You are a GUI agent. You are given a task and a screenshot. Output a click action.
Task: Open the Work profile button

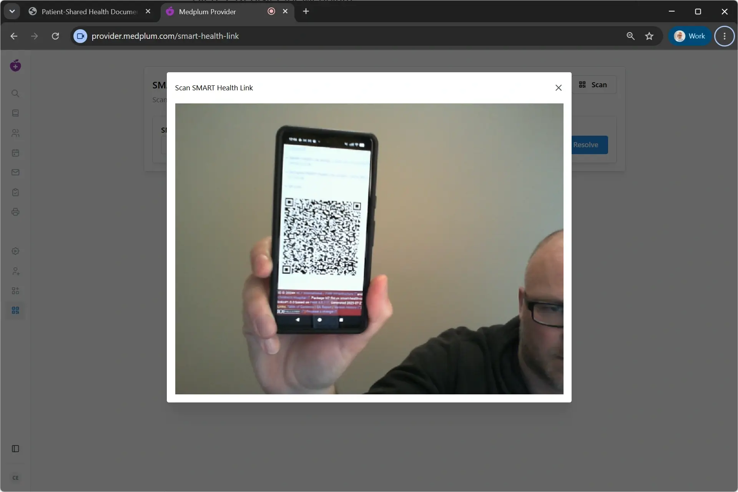point(690,36)
